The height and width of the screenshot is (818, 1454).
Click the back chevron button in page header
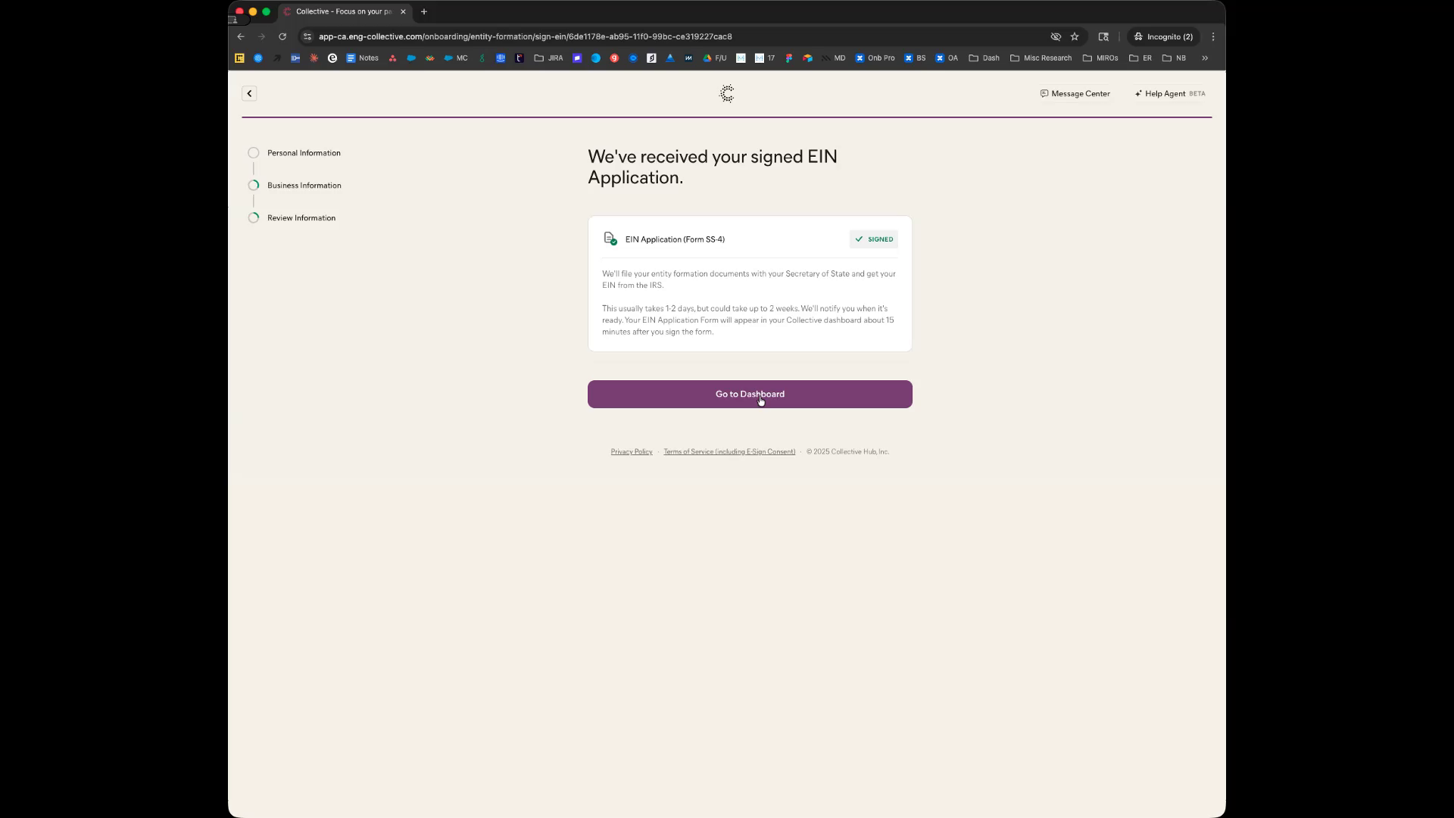[x=249, y=93]
